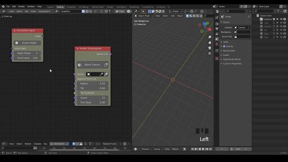Click the End Frame value field
The image size is (288, 162).
(27, 58)
